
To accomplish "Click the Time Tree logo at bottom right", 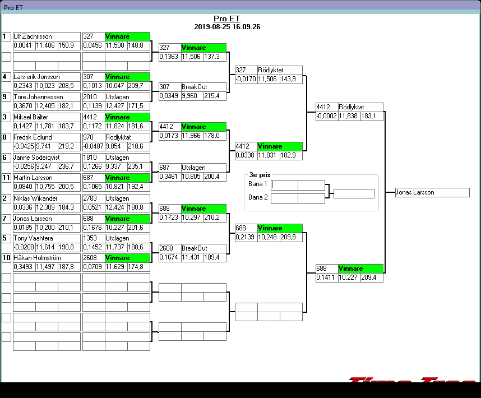I will pyautogui.click(x=412, y=381).
